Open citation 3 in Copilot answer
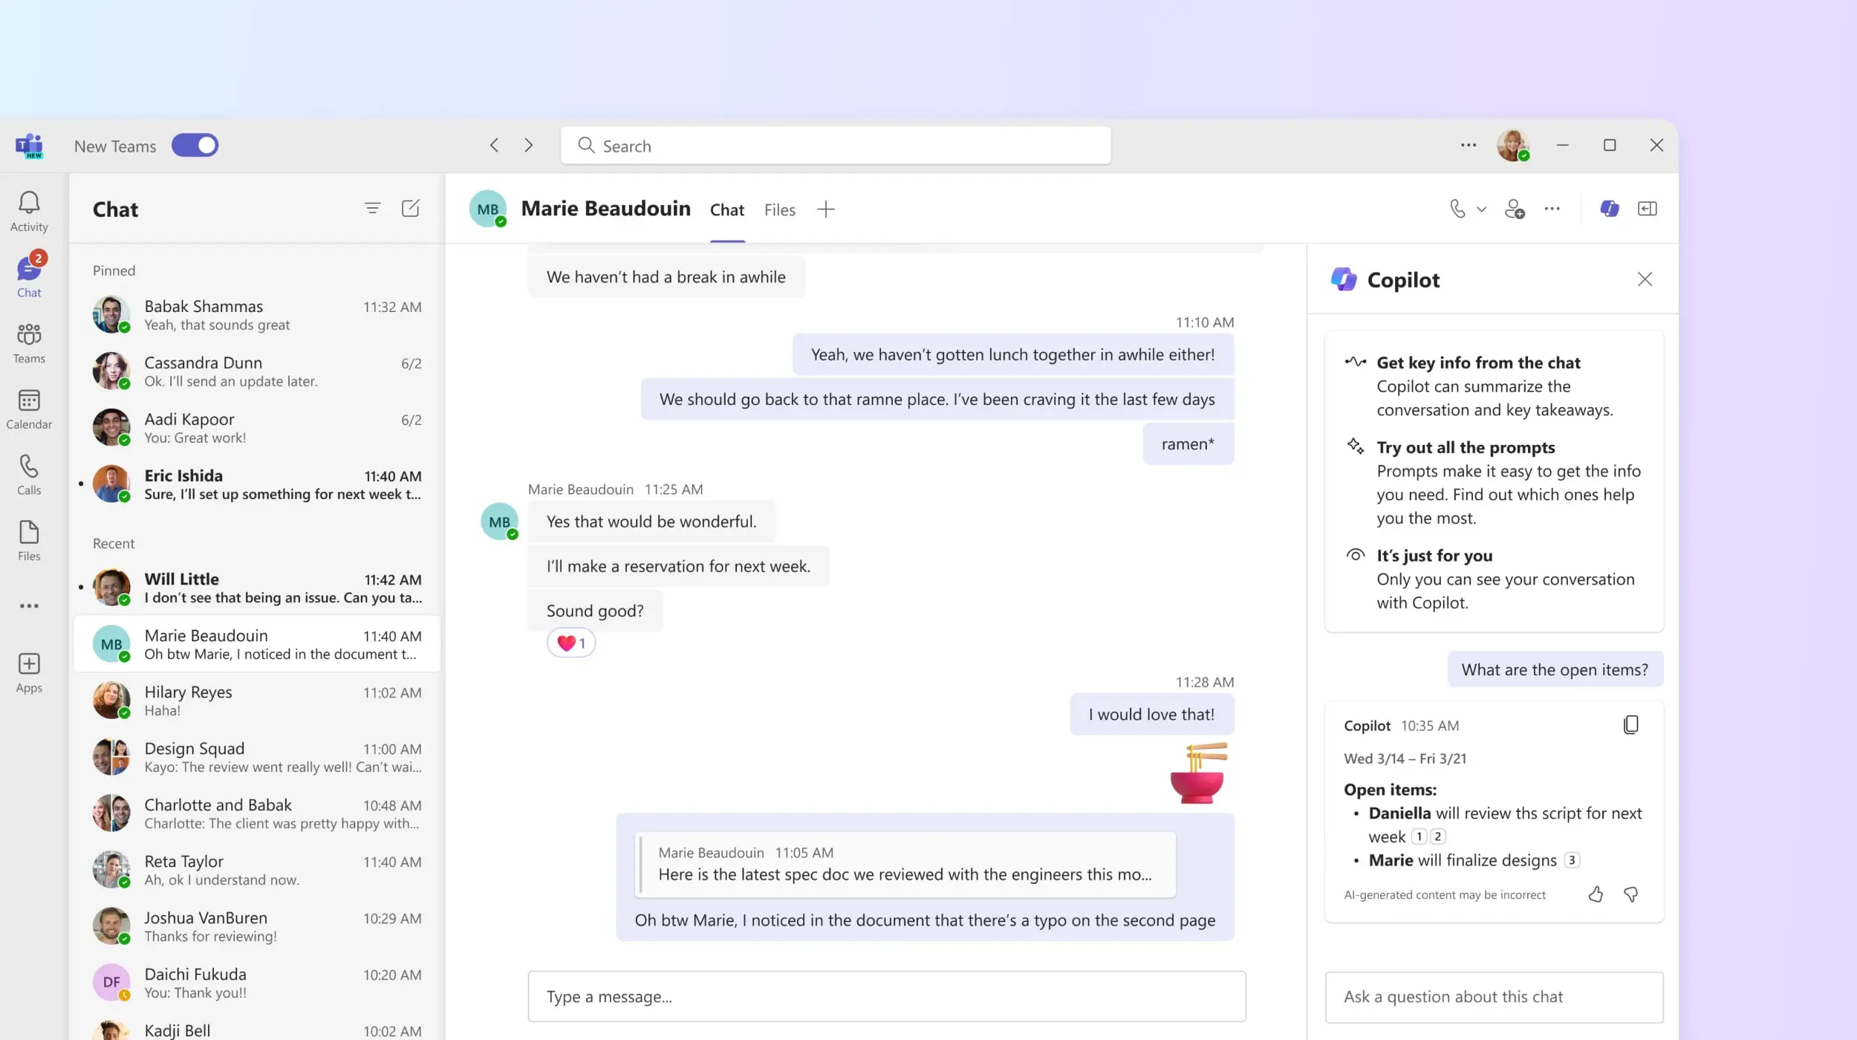Image resolution: width=1857 pixels, height=1040 pixels. click(x=1571, y=860)
